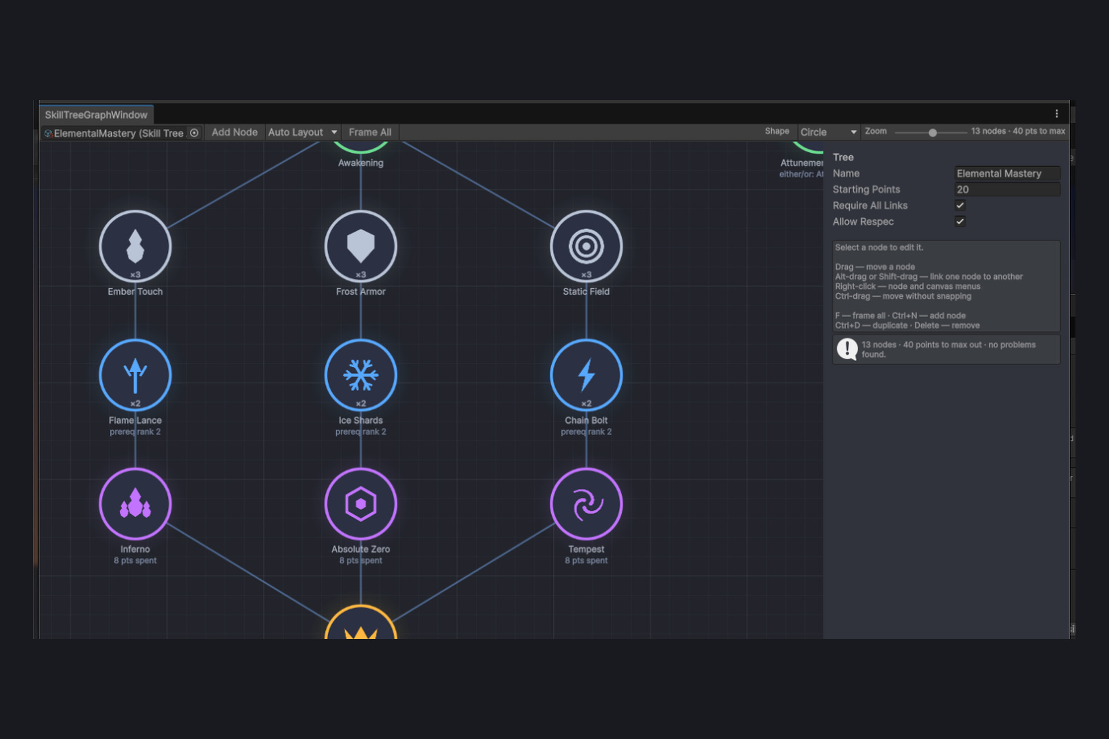
Task: Click the Allow Respec label
Action: click(x=863, y=222)
